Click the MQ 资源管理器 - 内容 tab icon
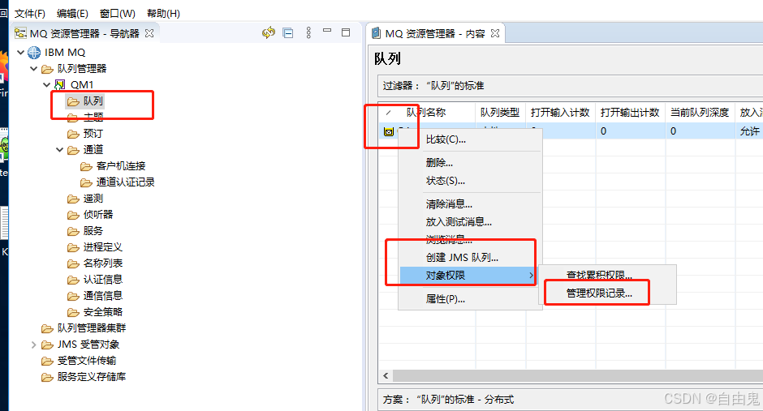The width and height of the screenshot is (763, 411). [x=376, y=33]
